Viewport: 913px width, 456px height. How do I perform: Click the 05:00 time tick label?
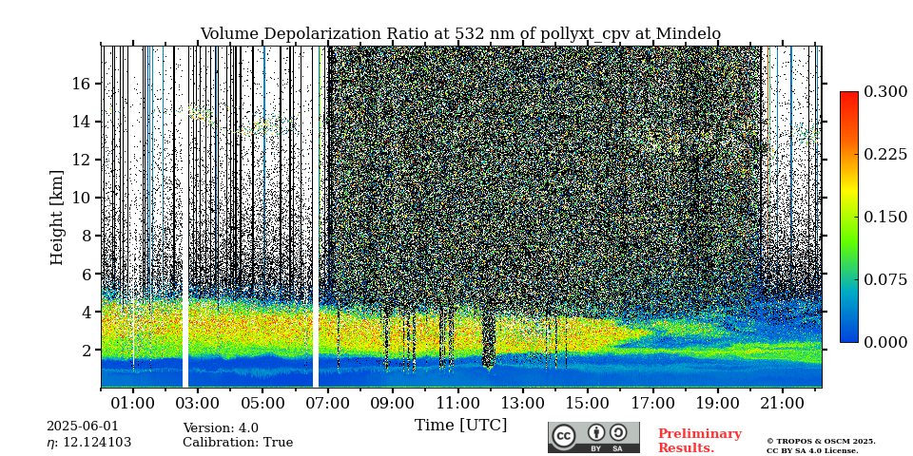pyautogui.click(x=262, y=403)
